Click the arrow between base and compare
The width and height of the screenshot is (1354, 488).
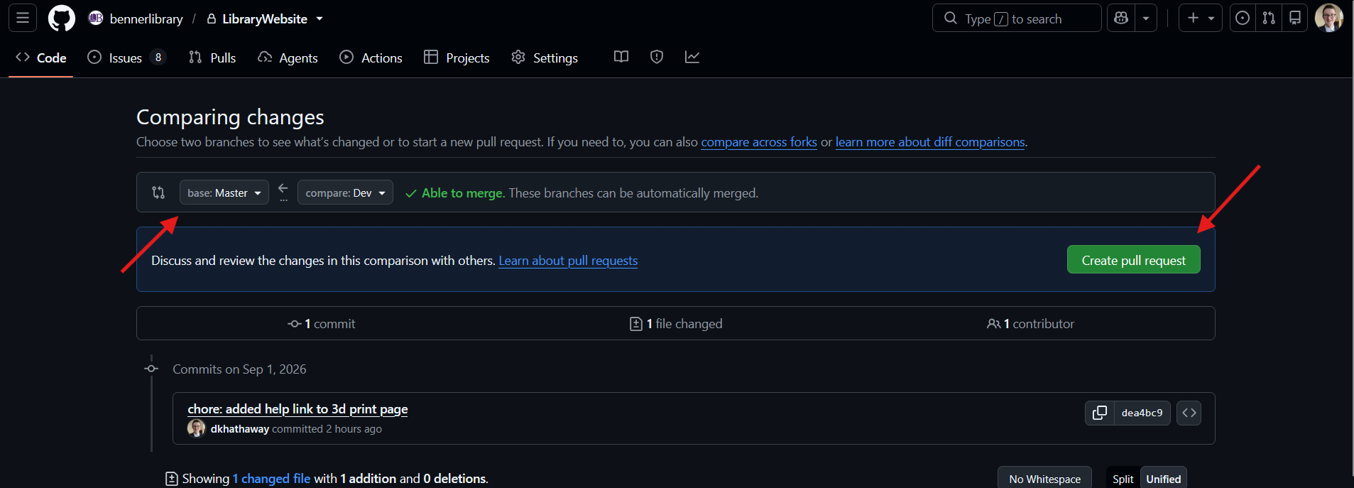283,189
